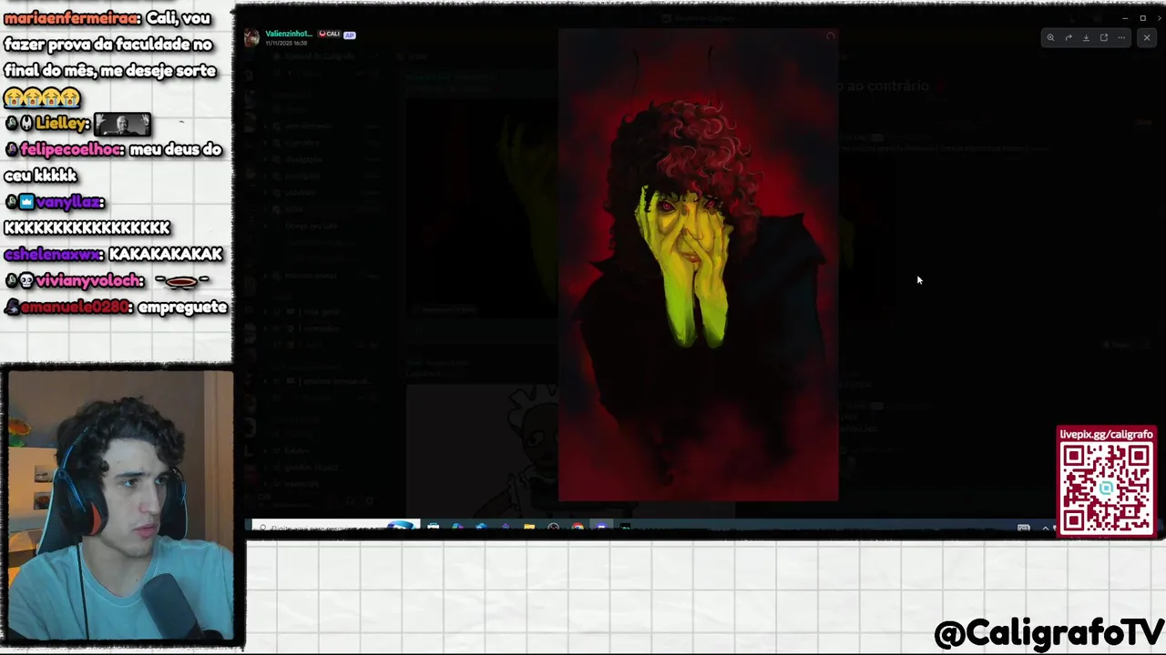This screenshot has width=1166, height=655.
Task: Click the AP badge next to username
Action: pos(349,35)
